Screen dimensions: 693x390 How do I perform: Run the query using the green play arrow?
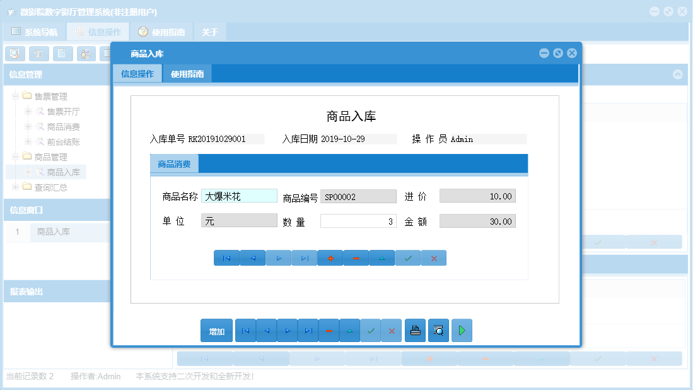[462, 330]
